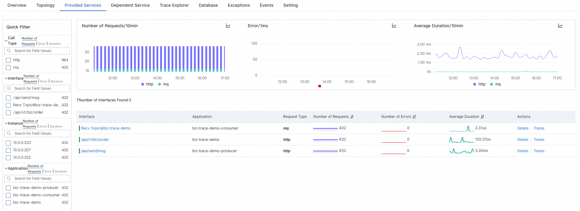Click chart icon on Number of Requests panel
This screenshot has width=580, height=211.
click(x=228, y=26)
